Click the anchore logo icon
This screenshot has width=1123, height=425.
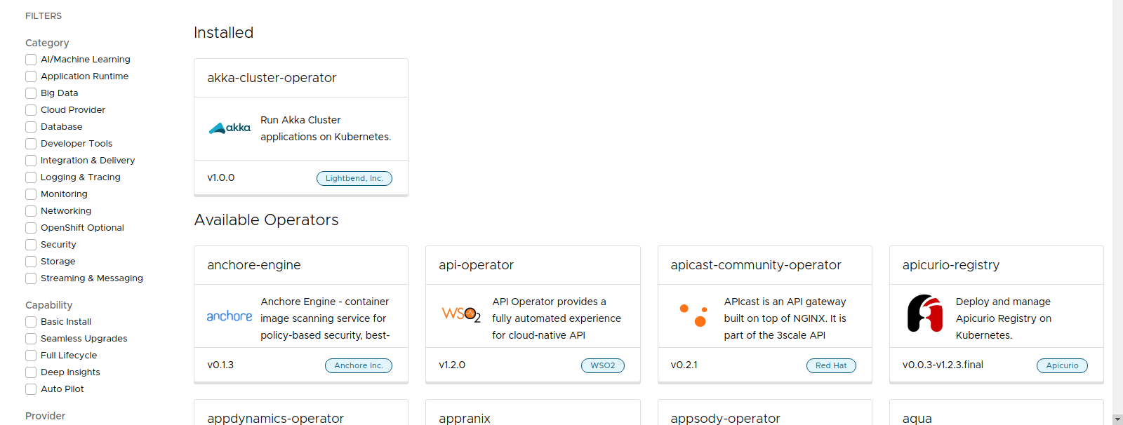pyautogui.click(x=230, y=316)
